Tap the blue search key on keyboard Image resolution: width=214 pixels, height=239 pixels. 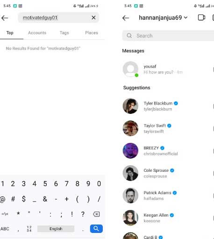(x=96, y=229)
